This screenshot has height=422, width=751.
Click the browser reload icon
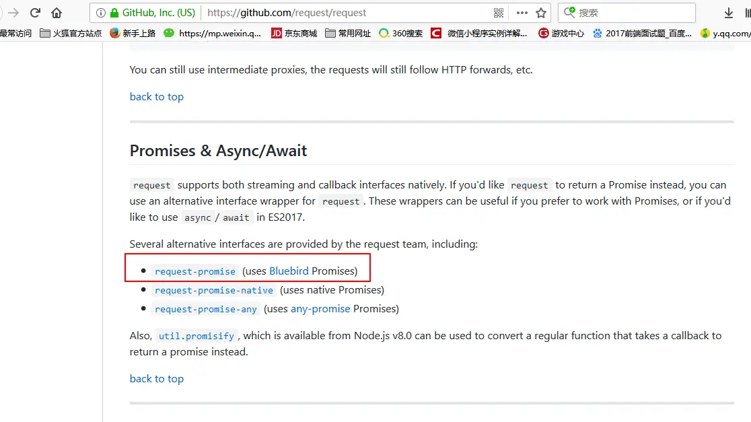pos(35,13)
